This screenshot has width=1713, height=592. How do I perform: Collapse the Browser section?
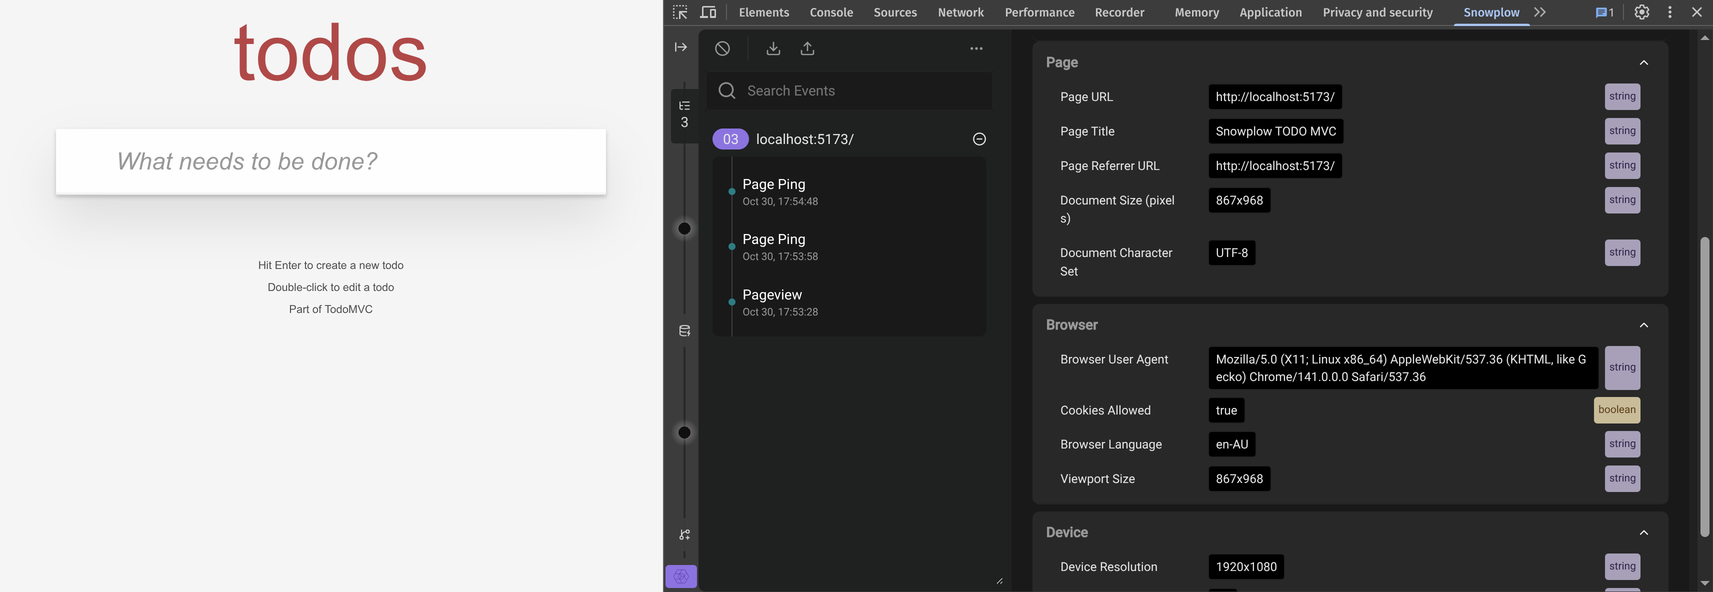(x=1643, y=325)
